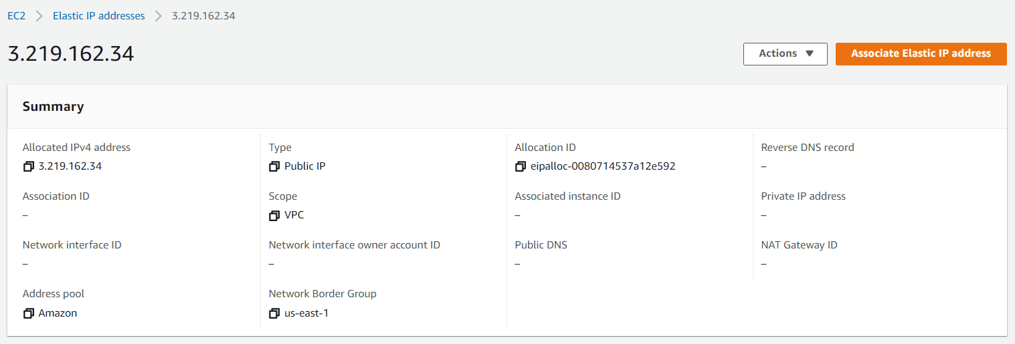The width and height of the screenshot is (1015, 344).
Task: Go to the EC2 breadcrumb link
Action: click(17, 16)
